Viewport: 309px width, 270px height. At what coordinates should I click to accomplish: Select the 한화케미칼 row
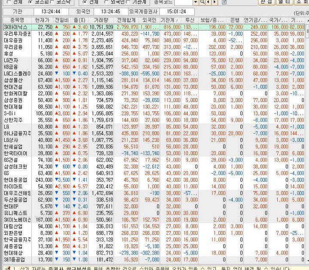[154, 93]
